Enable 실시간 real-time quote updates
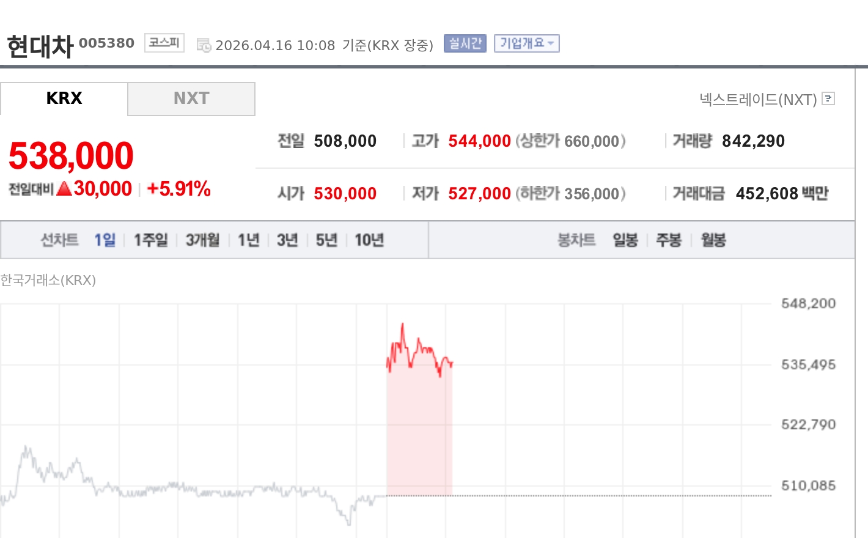The width and height of the screenshot is (868, 538). coord(464,43)
